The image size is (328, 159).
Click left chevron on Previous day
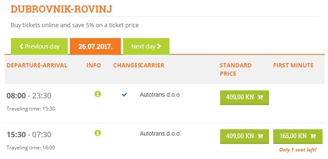(21, 46)
